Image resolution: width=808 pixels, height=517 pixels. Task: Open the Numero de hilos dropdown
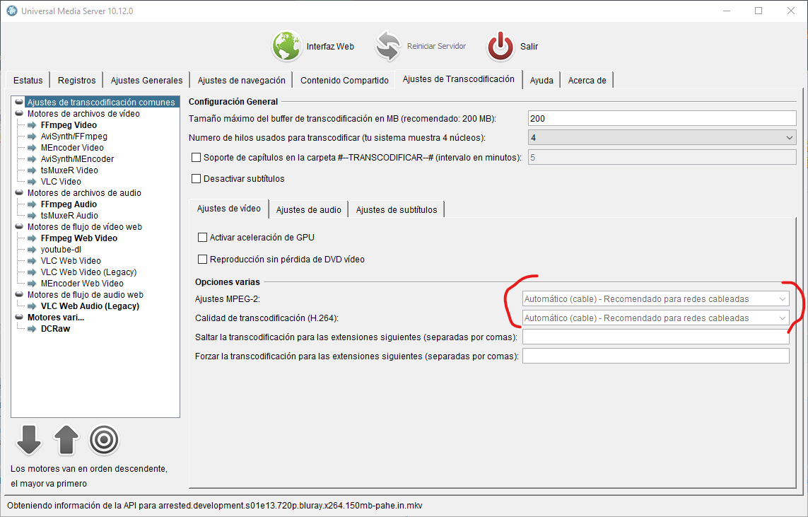[x=662, y=138]
